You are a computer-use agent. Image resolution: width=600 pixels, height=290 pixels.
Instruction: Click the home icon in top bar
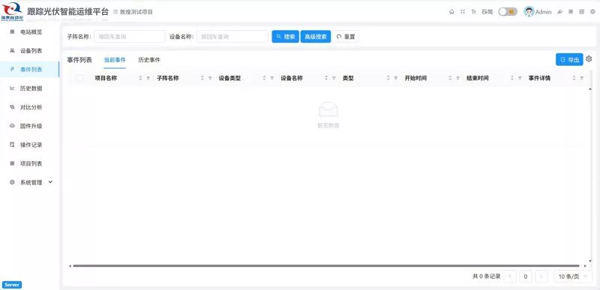pos(451,12)
